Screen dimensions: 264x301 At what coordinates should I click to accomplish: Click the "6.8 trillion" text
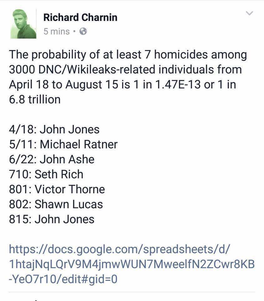(x=35, y=99)
